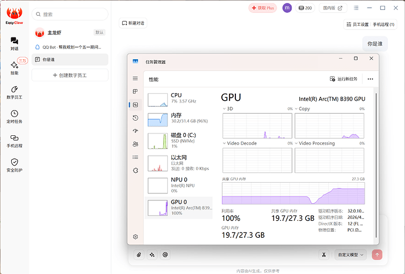Click 获取 Plus button
The image size is (405, 274).
click(x=262, y=8)
